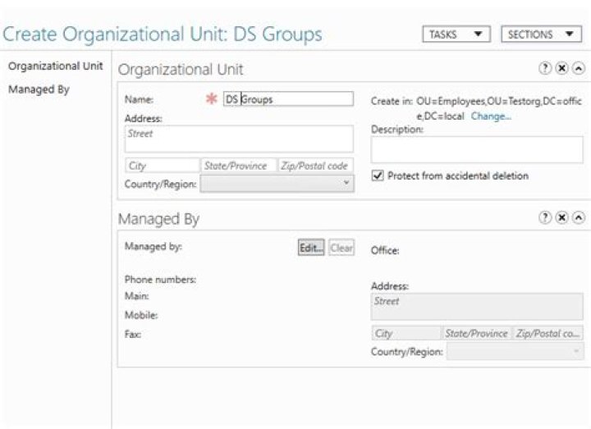The image size is (591, 429).
Task: Click the Street address text box
Action: 239,138
